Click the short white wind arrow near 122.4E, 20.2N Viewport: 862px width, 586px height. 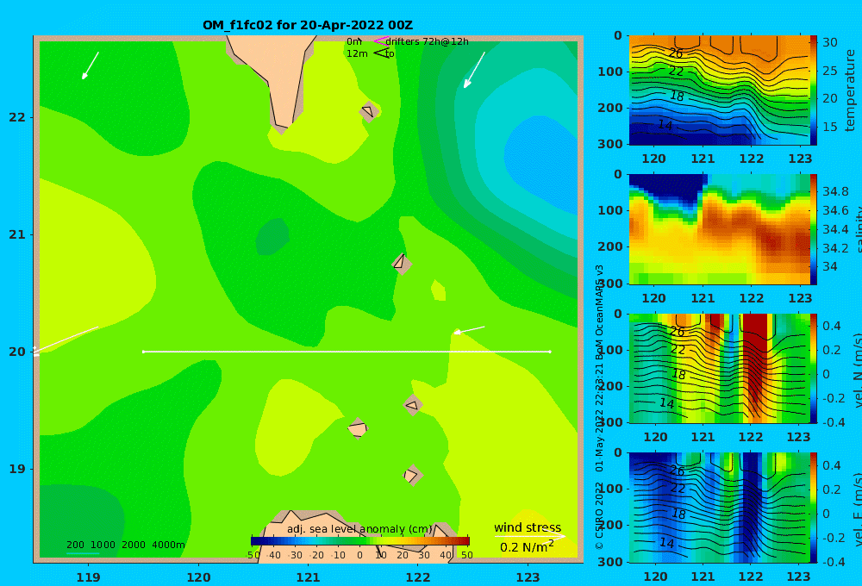[x=469, y=330]
